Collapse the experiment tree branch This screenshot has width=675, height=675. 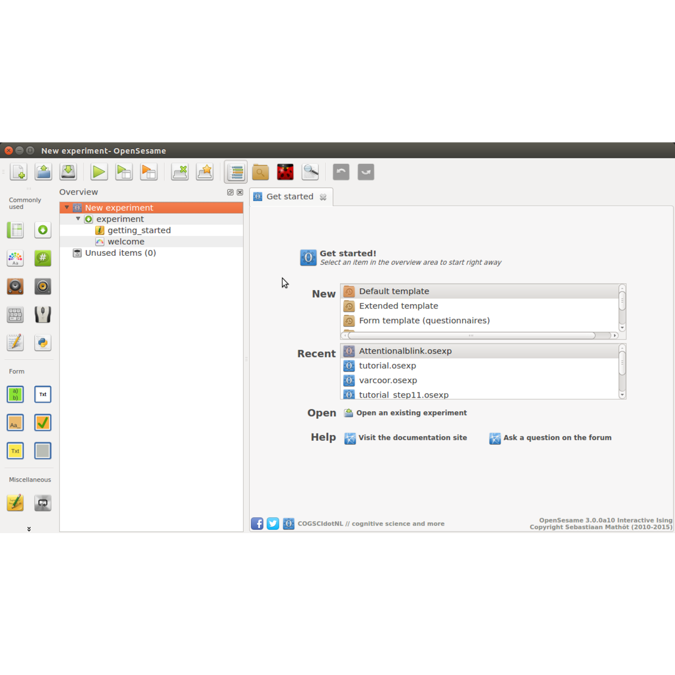pyautogui.click(x=78, y=219)
